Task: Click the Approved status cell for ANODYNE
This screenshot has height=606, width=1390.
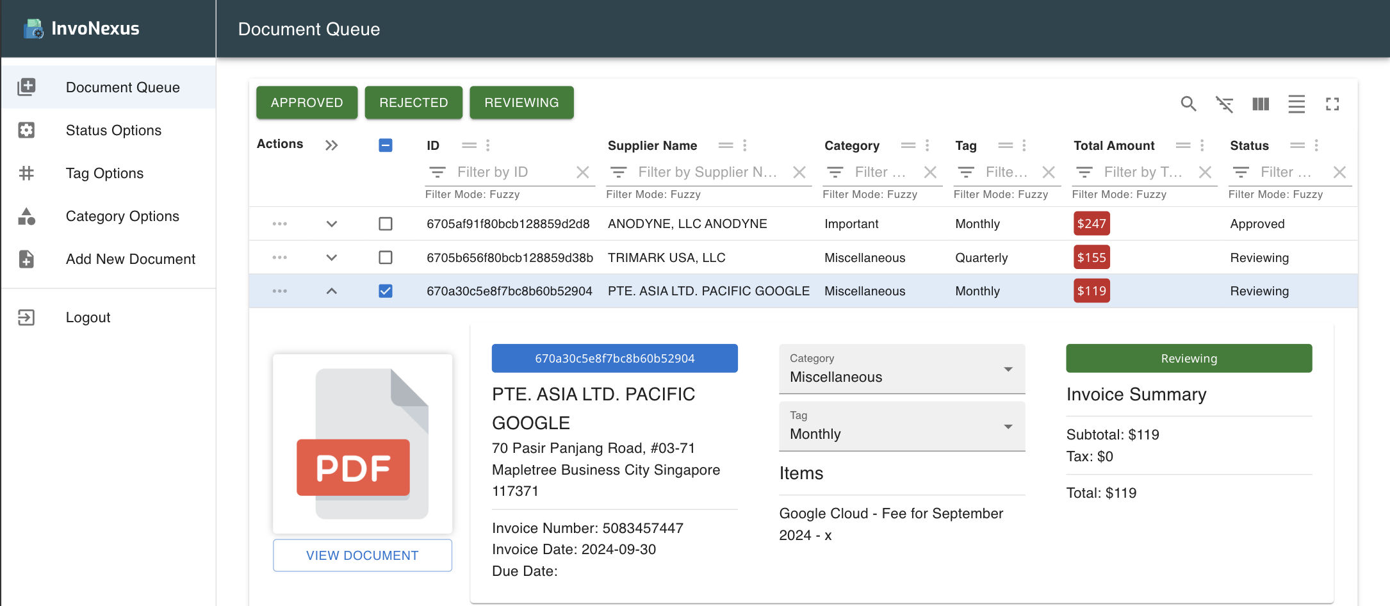Action: click(1257, 224)
